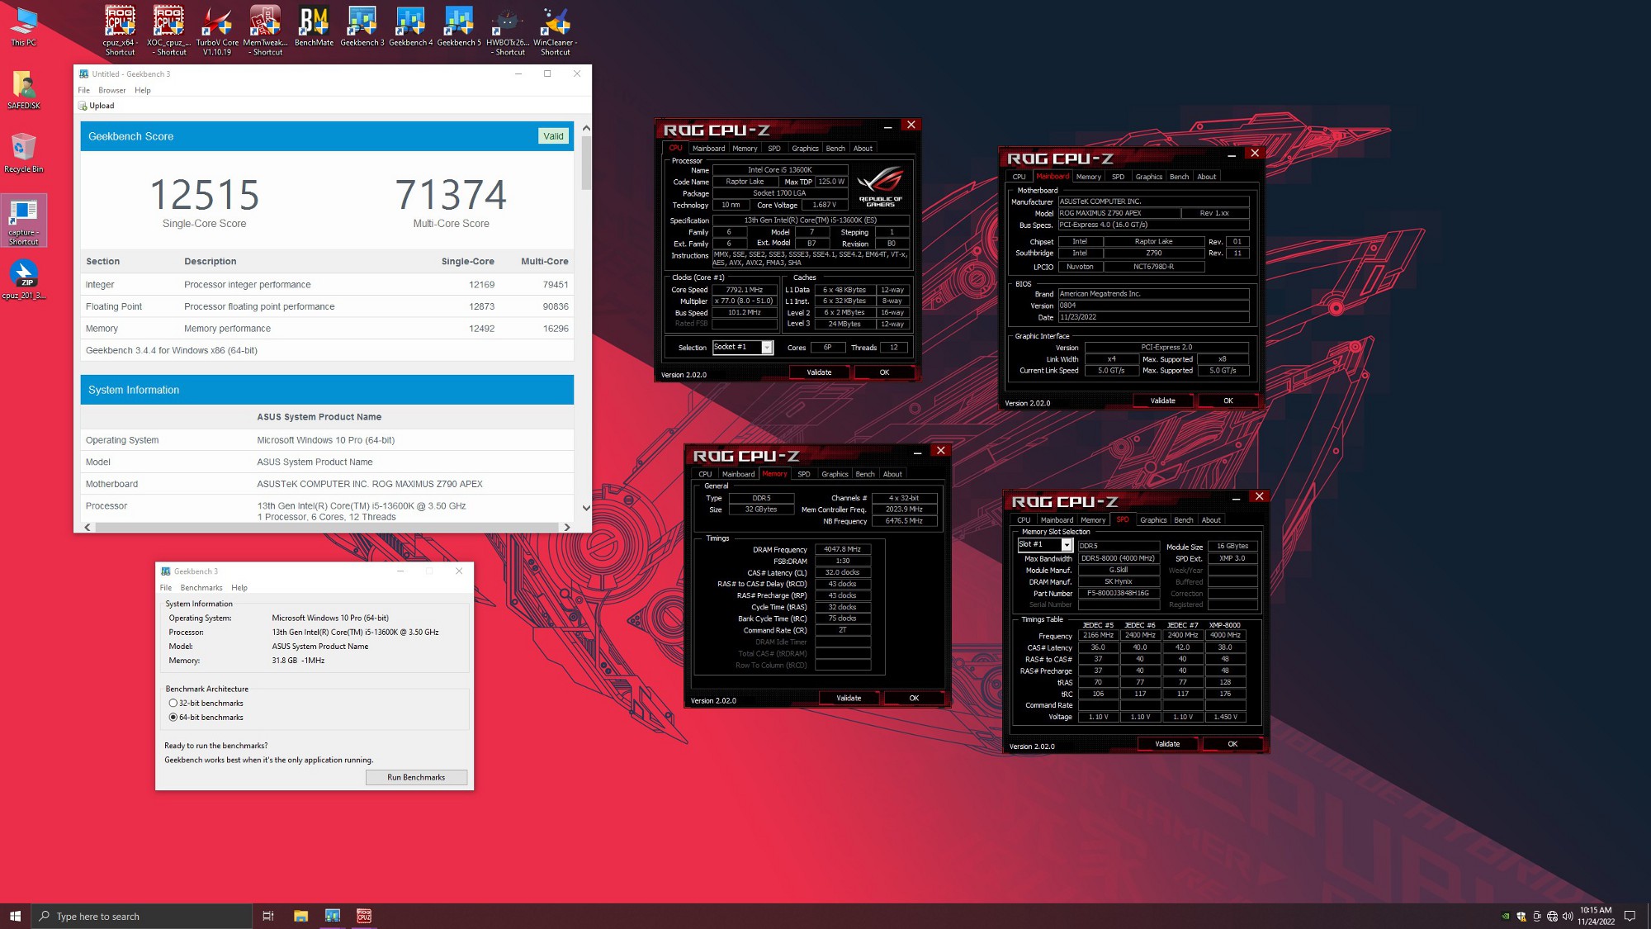Select 32-bit benchmarks radio button
This screenshot has height=929, width=1651.
173,704
